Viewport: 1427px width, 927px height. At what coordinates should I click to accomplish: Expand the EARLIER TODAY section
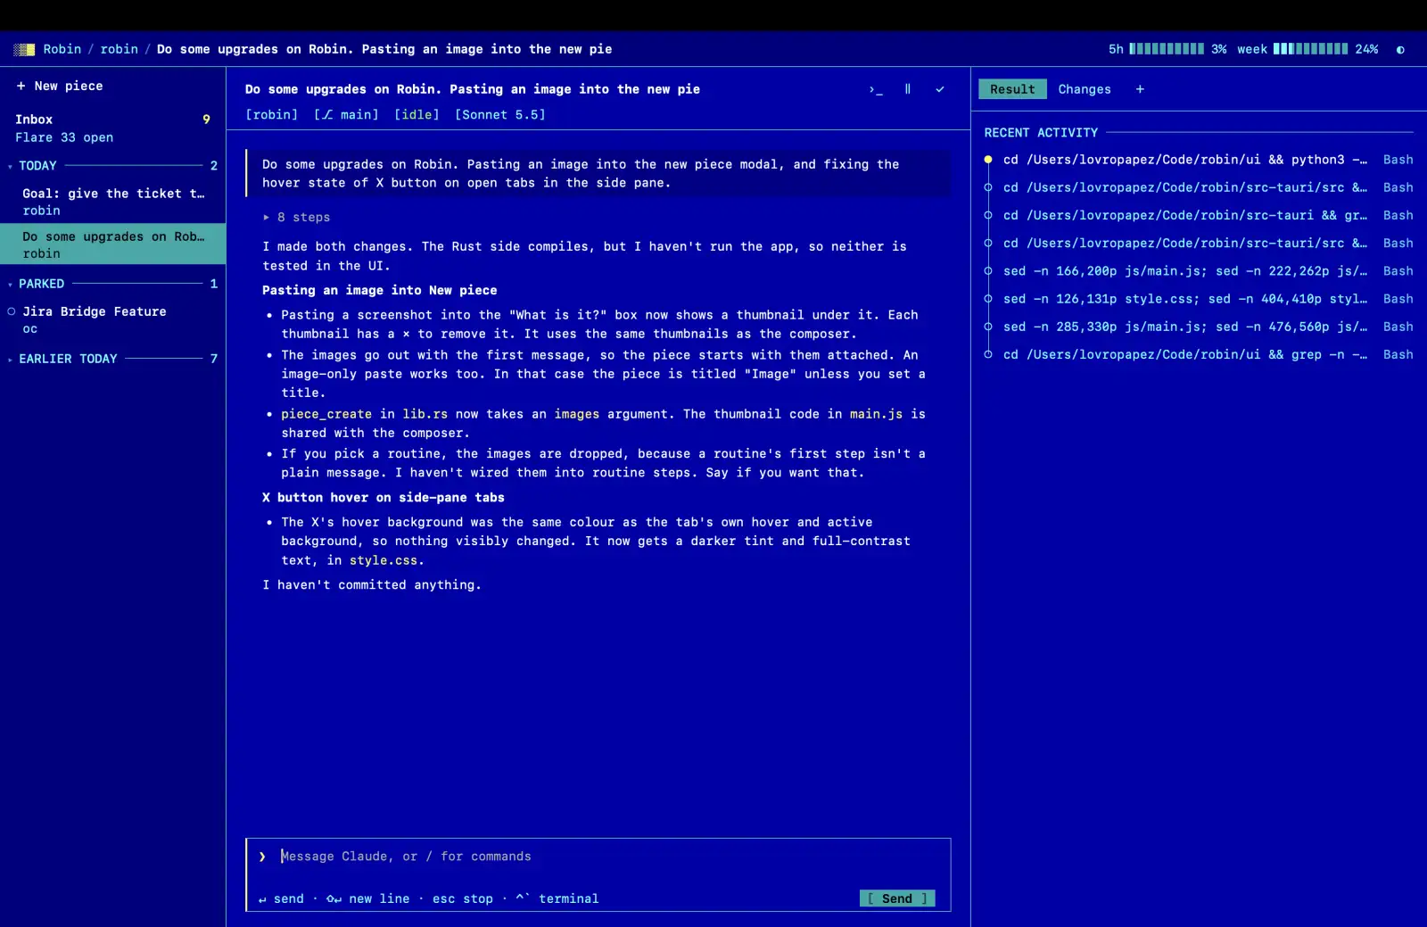(112, 359)
